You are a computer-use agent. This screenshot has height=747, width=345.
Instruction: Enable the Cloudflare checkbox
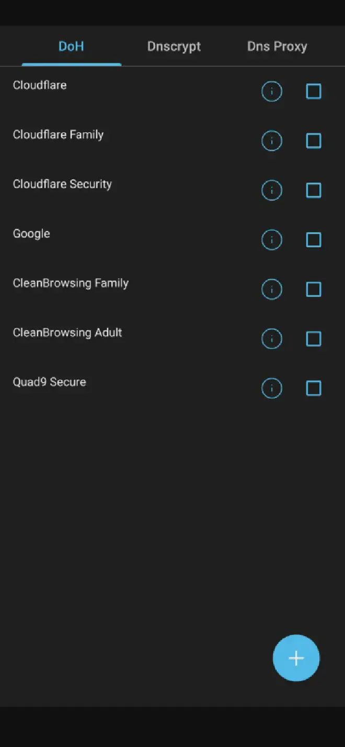tap(314, 91)
